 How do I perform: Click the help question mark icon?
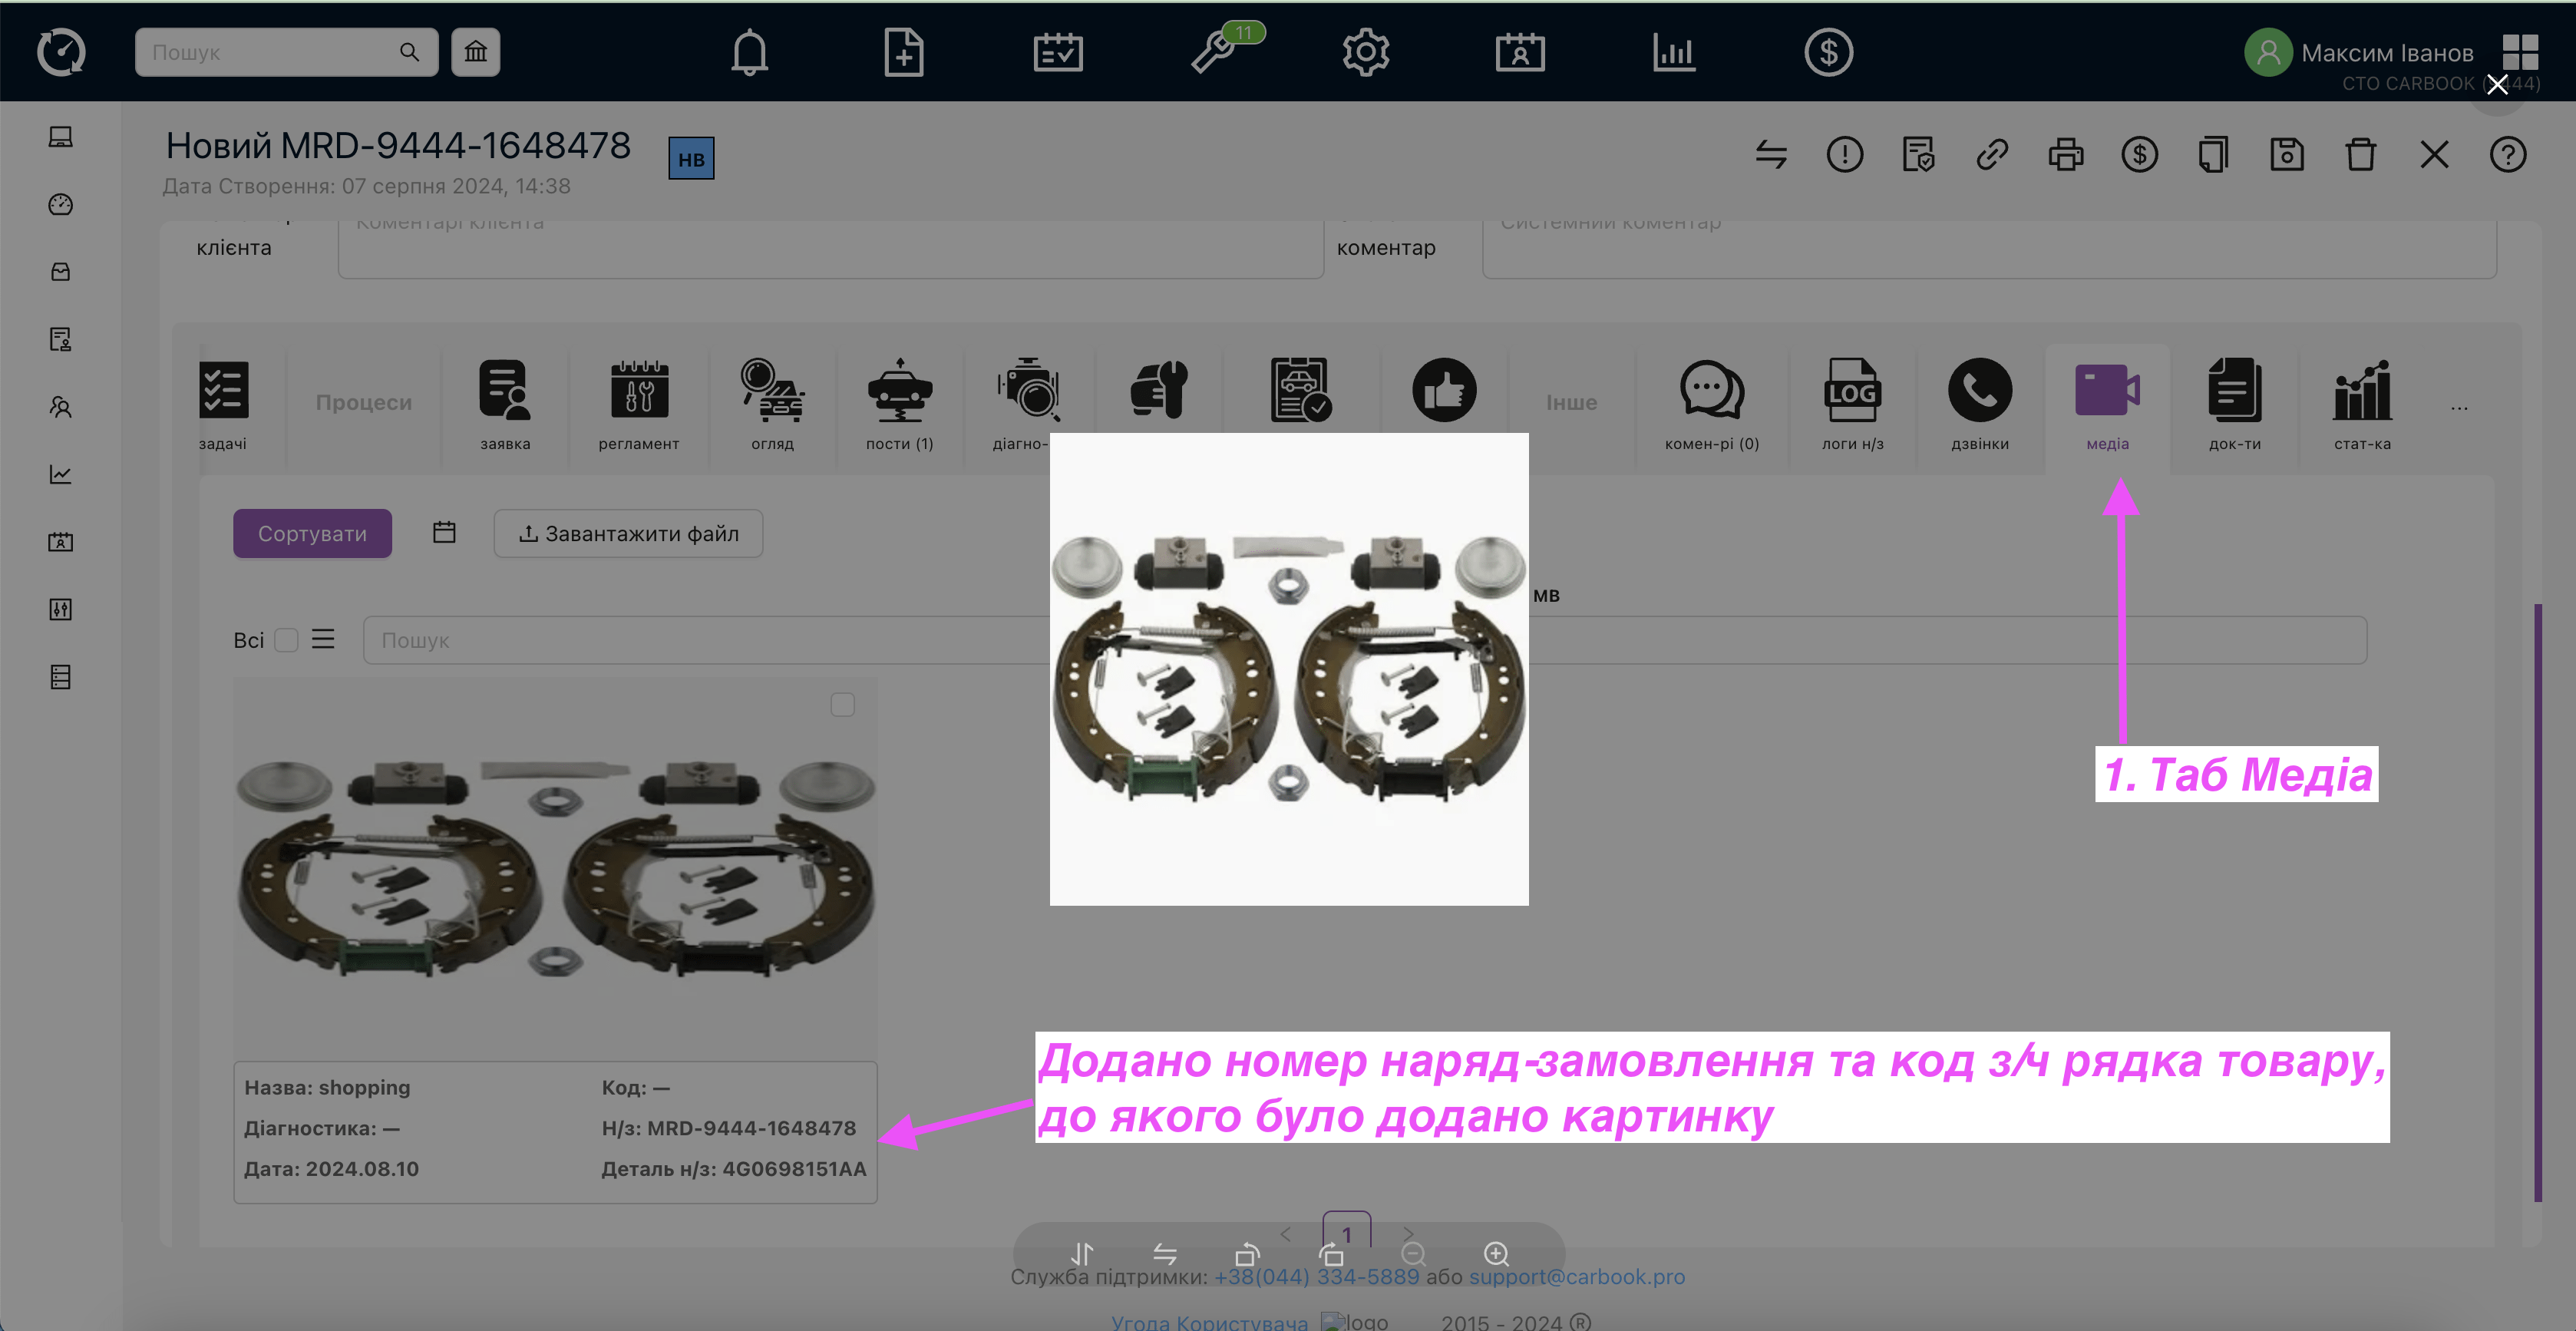point(2507,155)
